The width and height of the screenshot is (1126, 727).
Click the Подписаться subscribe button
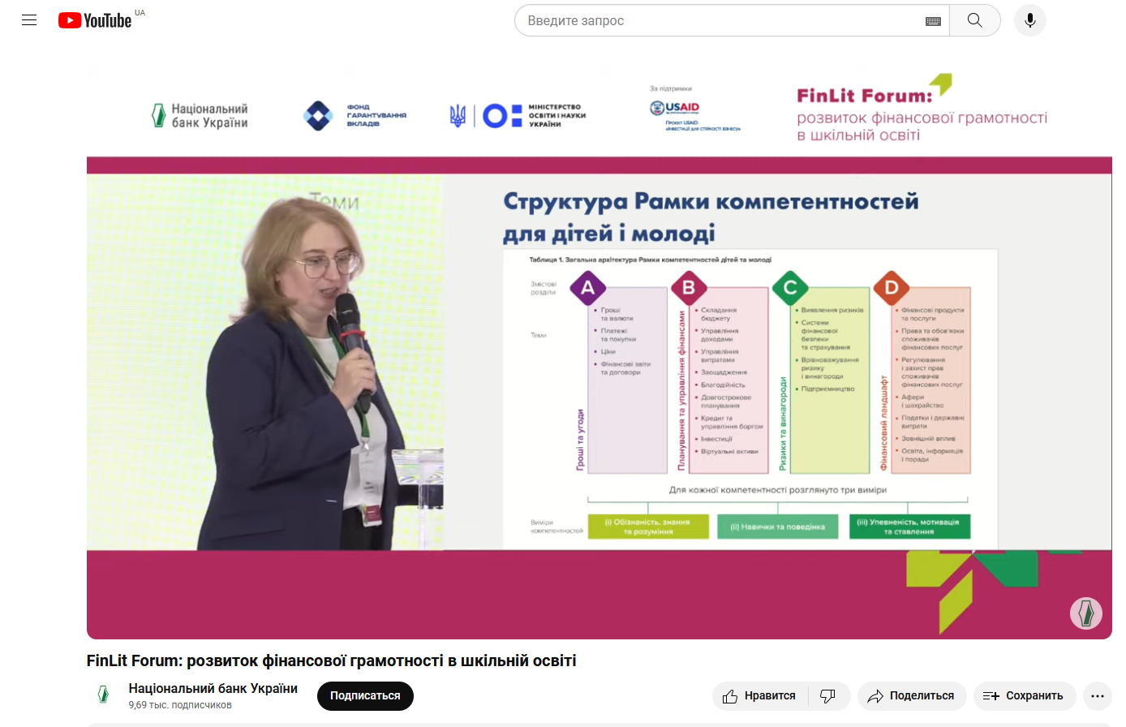click(x=365, y=696)
